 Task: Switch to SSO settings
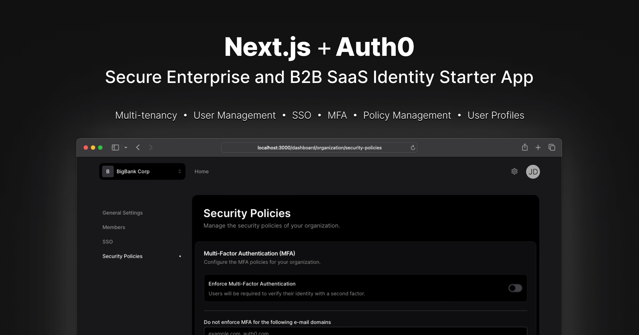click(108, 242)
